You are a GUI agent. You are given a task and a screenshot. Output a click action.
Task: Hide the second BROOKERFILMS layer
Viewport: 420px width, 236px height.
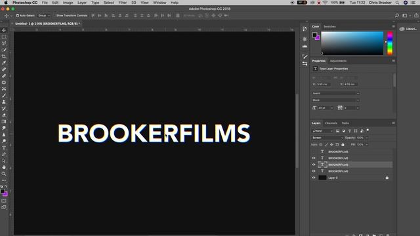click(x=314, y=158)
